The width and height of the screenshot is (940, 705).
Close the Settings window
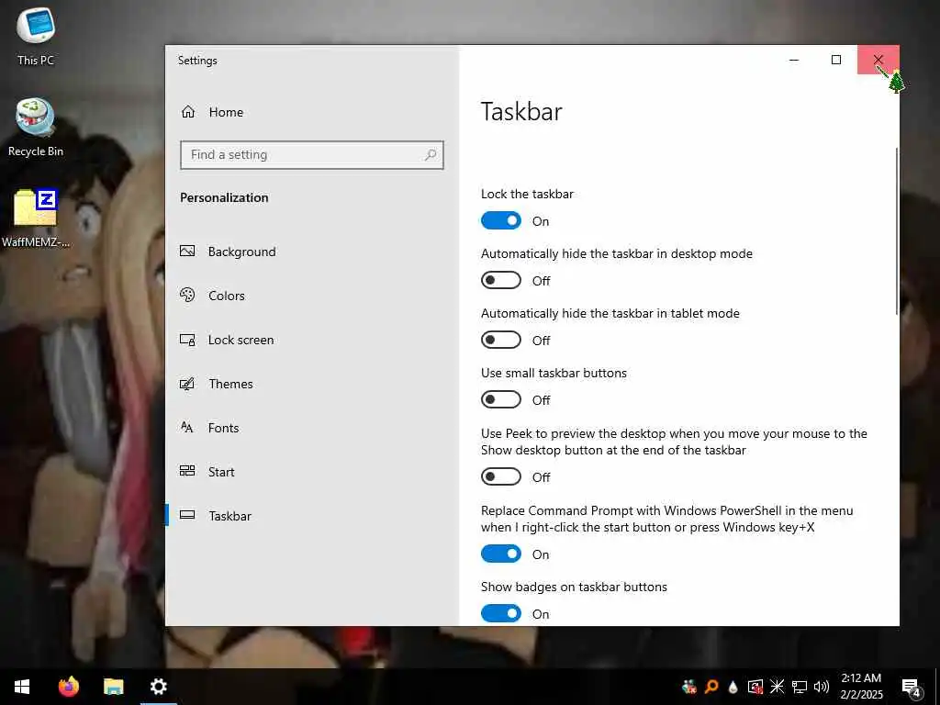(878, 60)
